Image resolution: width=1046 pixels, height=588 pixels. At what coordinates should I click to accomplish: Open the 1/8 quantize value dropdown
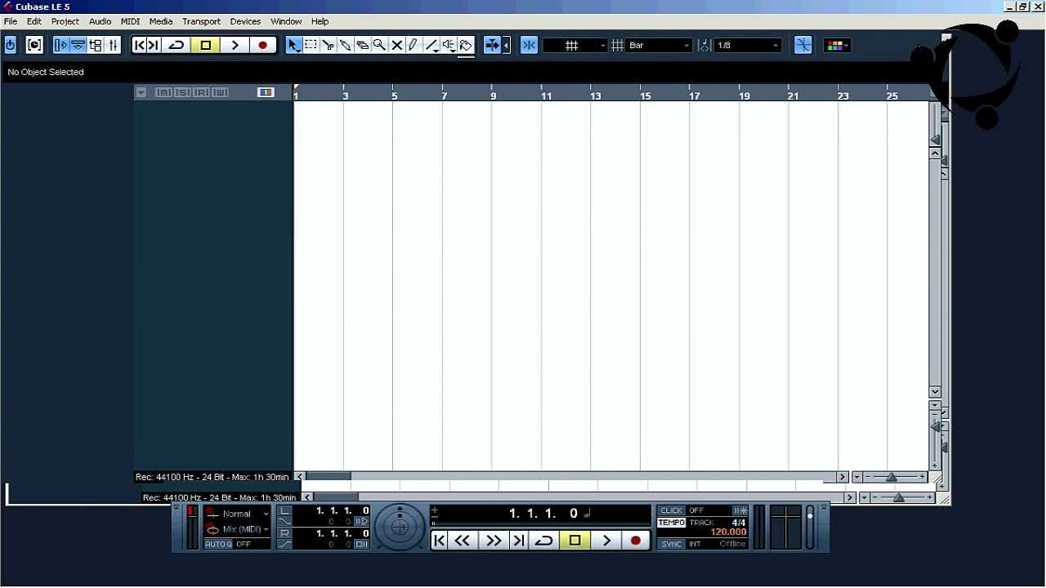(x=748, y=46)
